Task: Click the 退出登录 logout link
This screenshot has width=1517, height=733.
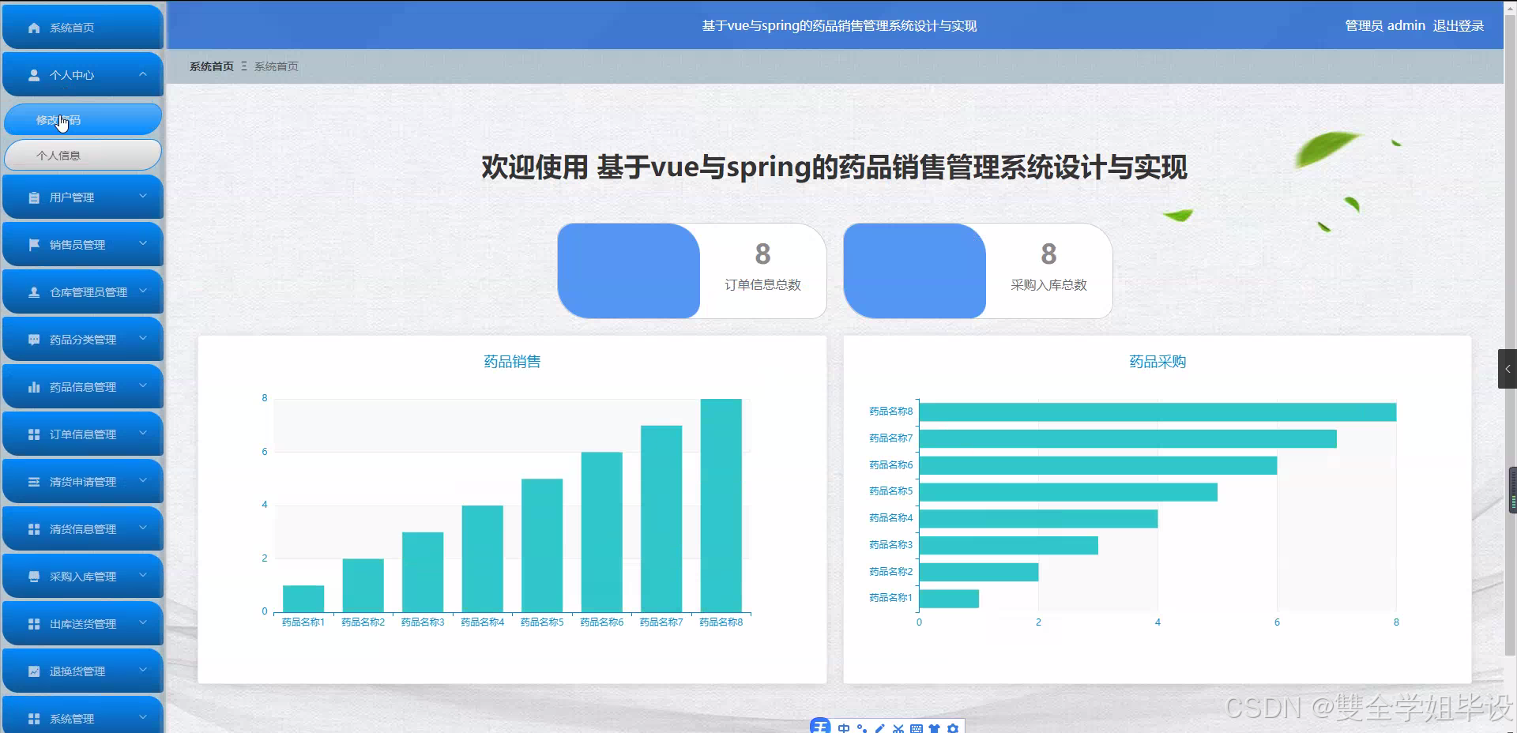Action: pyautogui.click(x=1459, y=25)
